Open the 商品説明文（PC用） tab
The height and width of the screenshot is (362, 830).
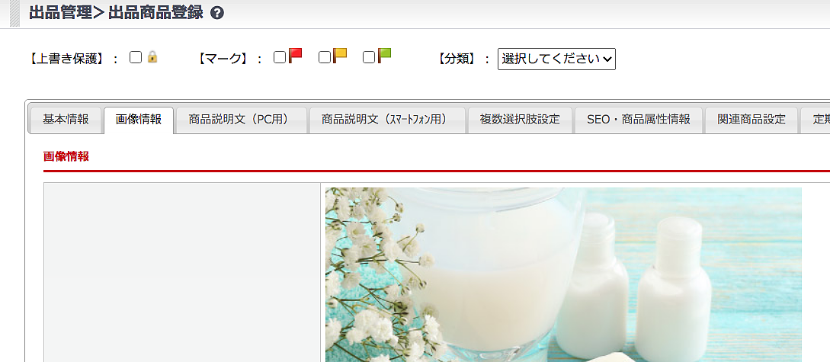[x=242, y=120]
